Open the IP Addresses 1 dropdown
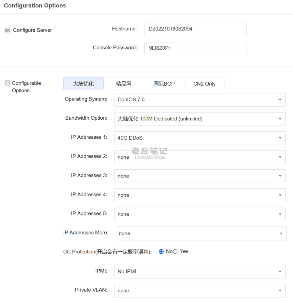The image size is (293, 303). (200, 138)
